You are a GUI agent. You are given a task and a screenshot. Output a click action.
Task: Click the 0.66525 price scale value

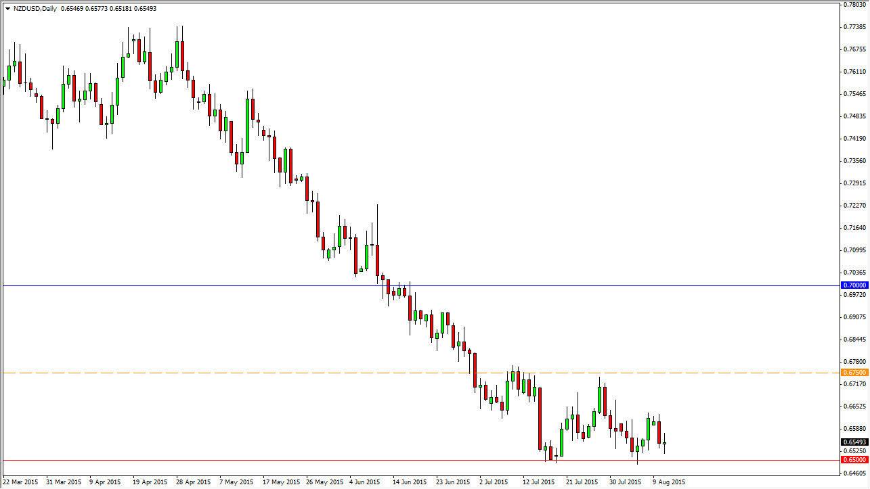855,406
